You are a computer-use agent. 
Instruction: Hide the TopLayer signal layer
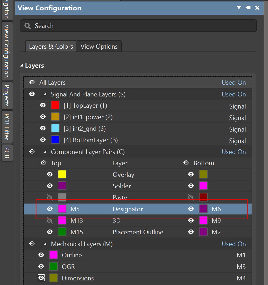click(43, 105)
